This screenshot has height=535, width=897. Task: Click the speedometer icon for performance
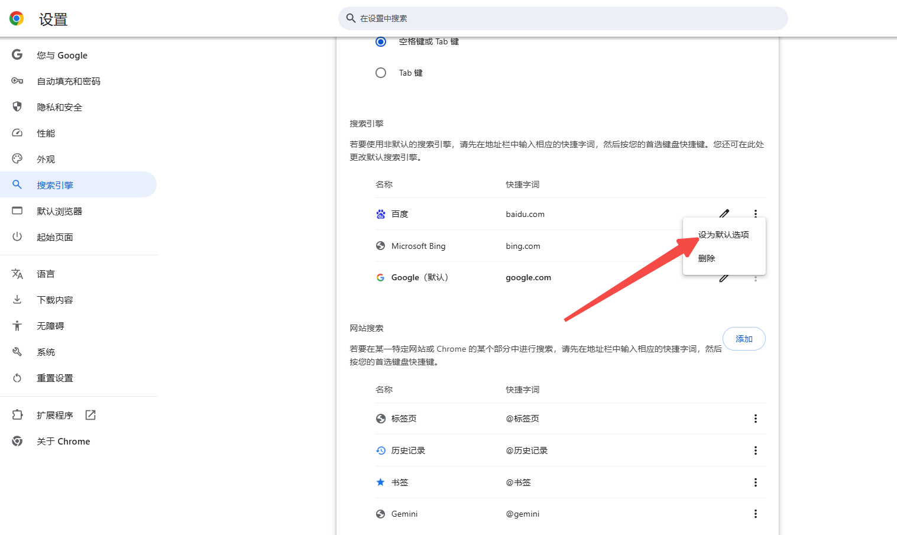[17, 133]
